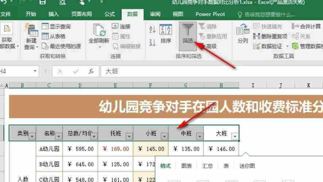Select the Charts (图表) quick analysis tab
The height and width of the screenshot is (182, 323).
pos(187,166)
